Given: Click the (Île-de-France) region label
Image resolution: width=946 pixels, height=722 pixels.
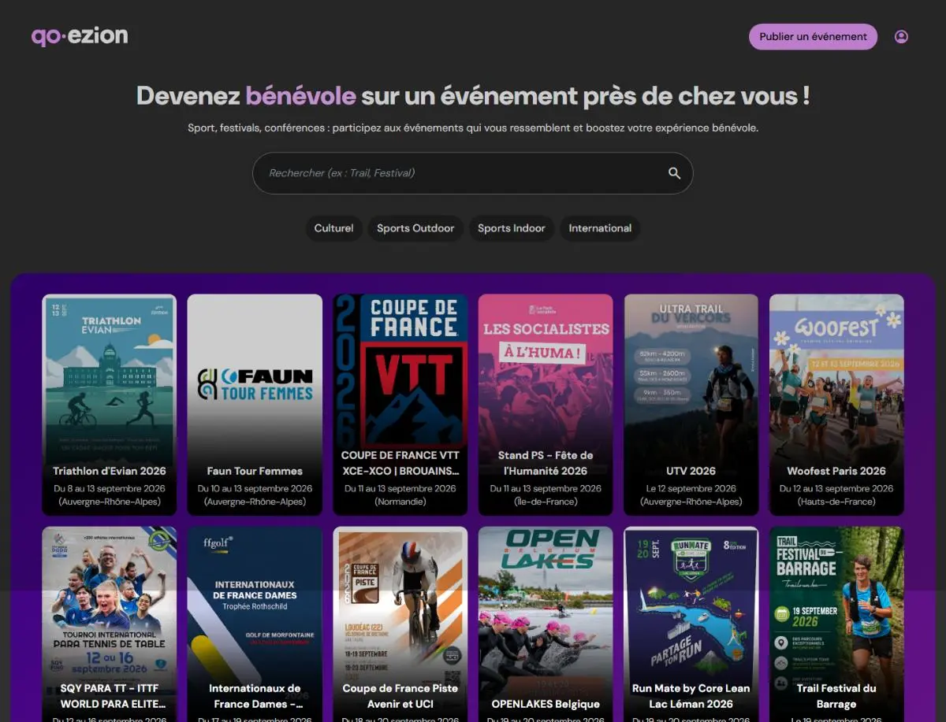Looking at the screenshot, I should click(546, 502).
